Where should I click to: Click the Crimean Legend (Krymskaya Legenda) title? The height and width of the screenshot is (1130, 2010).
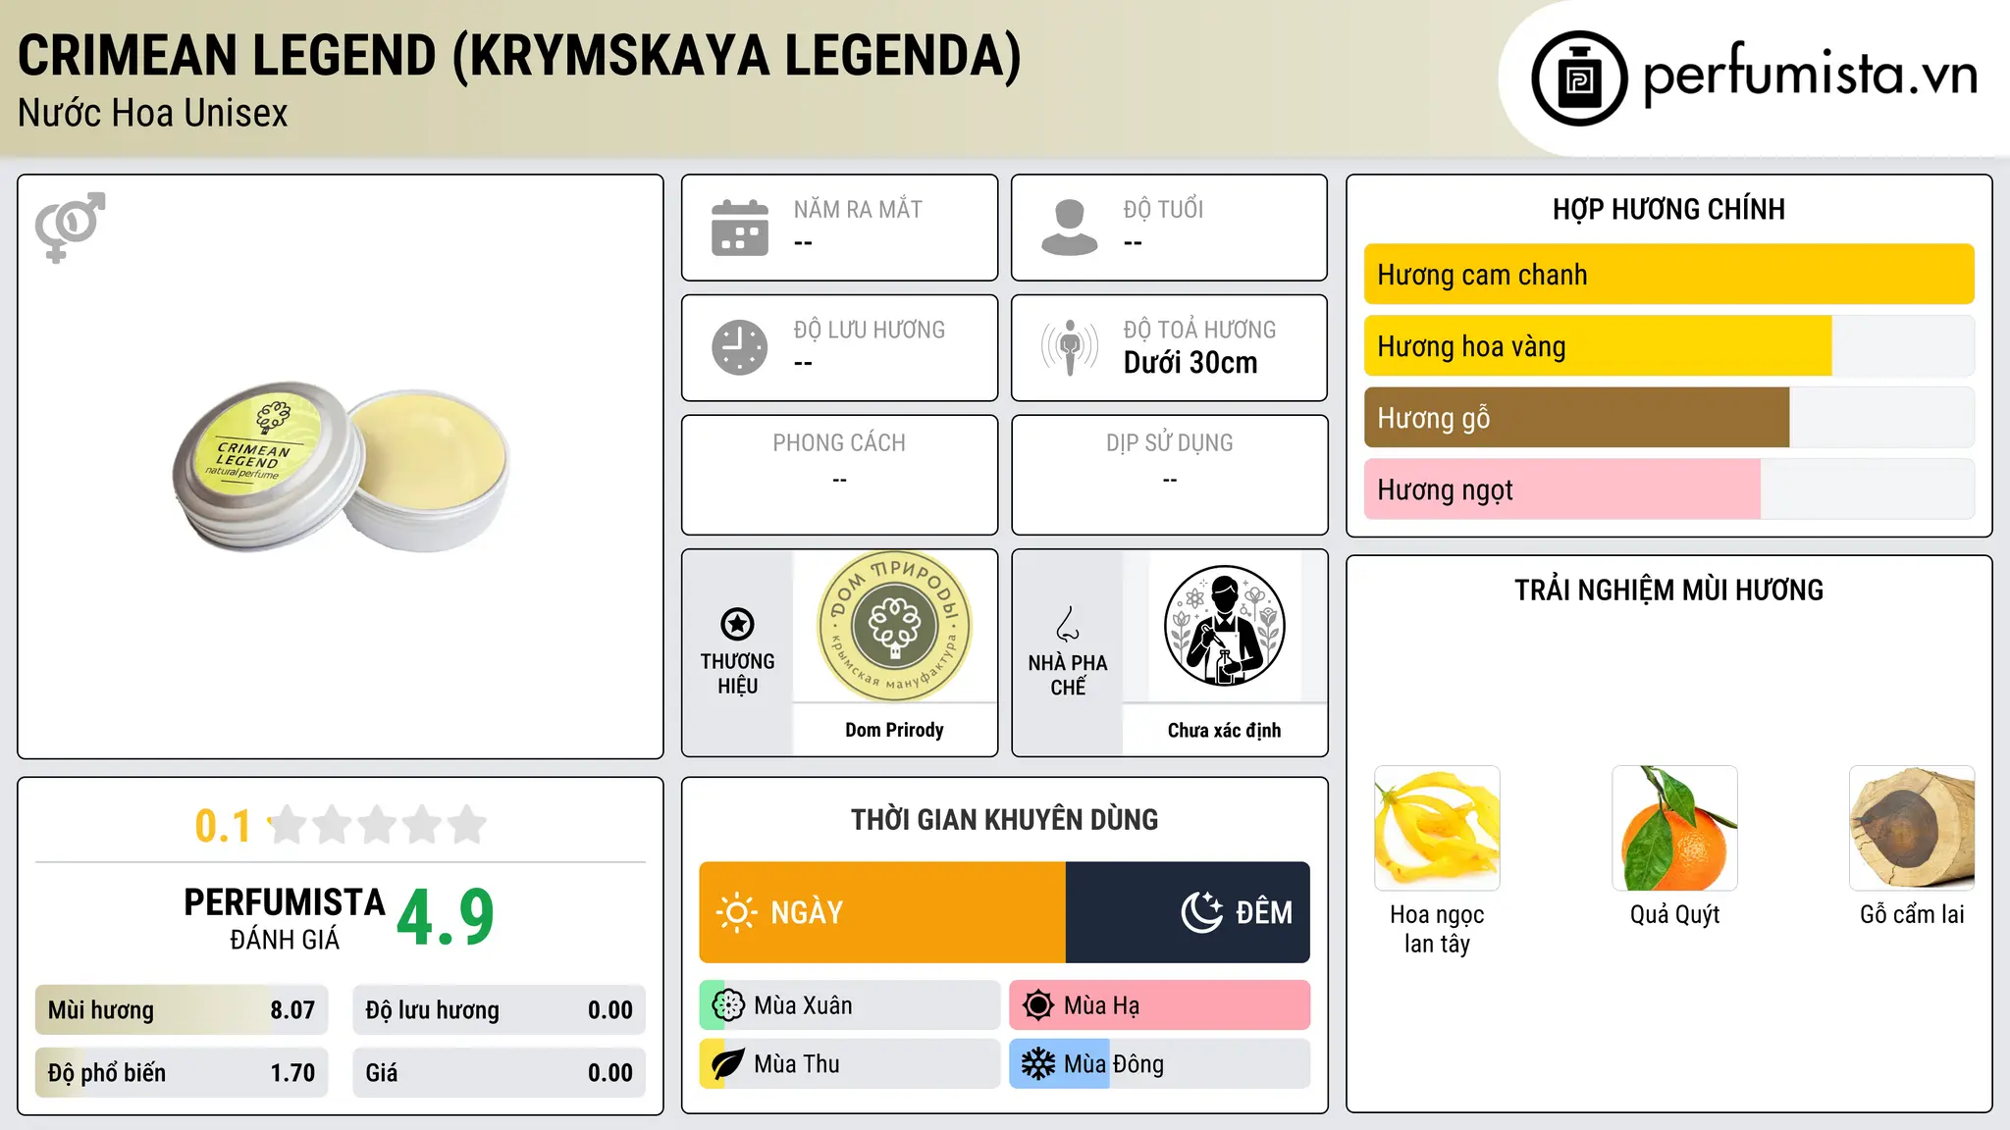pos(519,55)
